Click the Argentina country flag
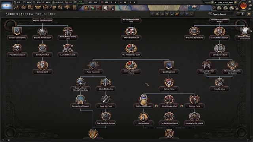253x142 pixels. point(6,6)
